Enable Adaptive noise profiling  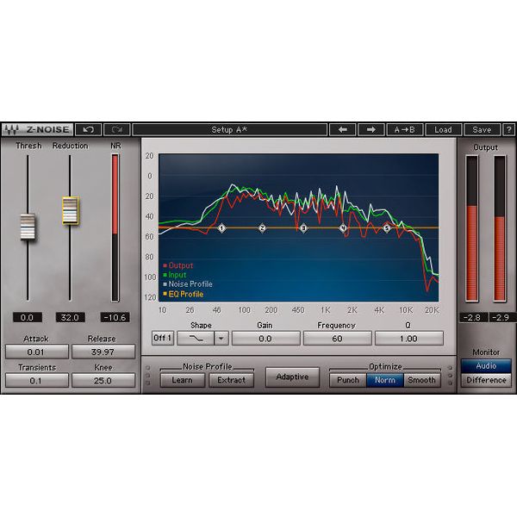point(291,377)
